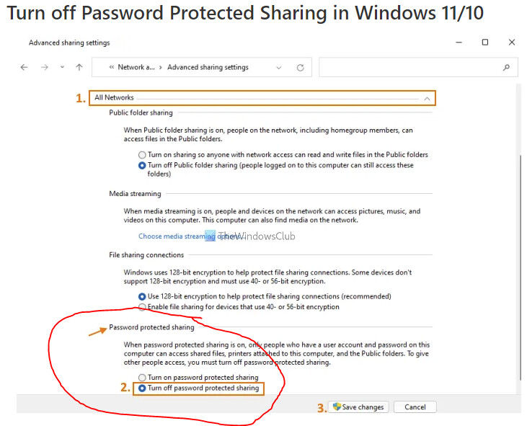Click the Back navigation arrow

24,67
